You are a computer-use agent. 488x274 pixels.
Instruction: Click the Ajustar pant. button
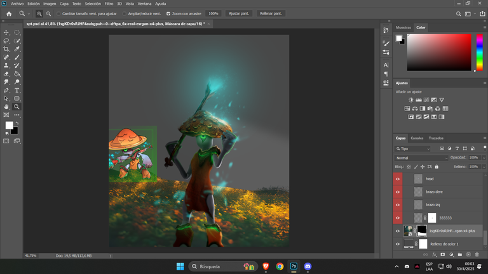(x=239, y=14)
